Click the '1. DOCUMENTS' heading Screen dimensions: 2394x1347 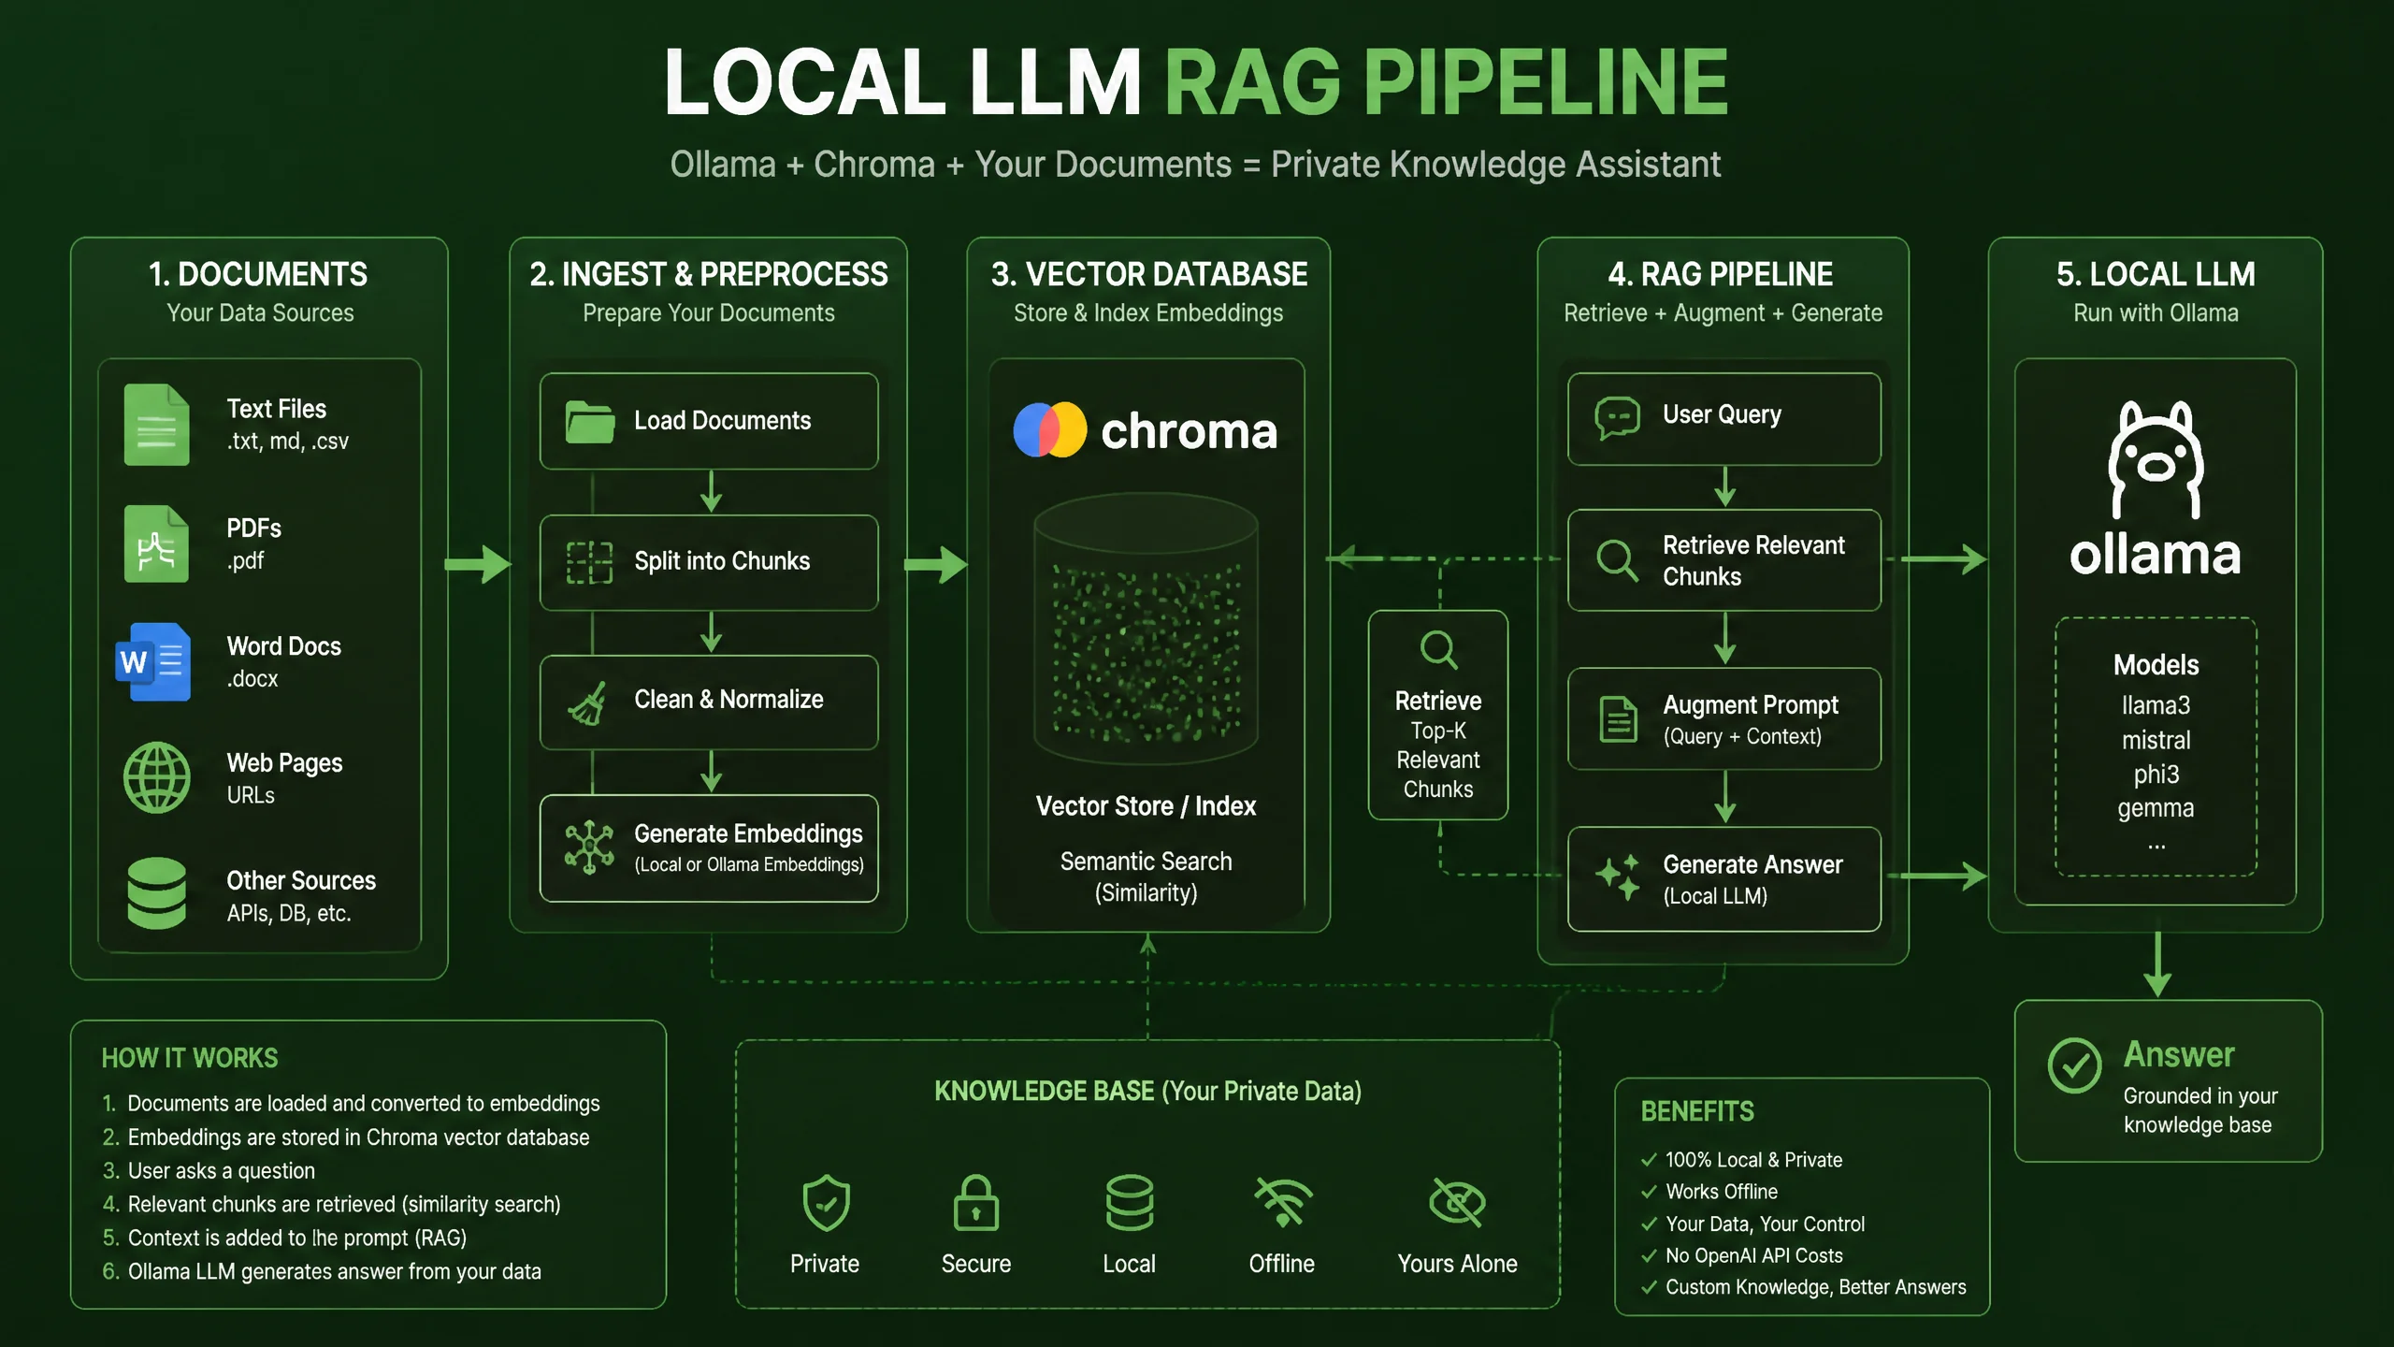pos(258,274)
